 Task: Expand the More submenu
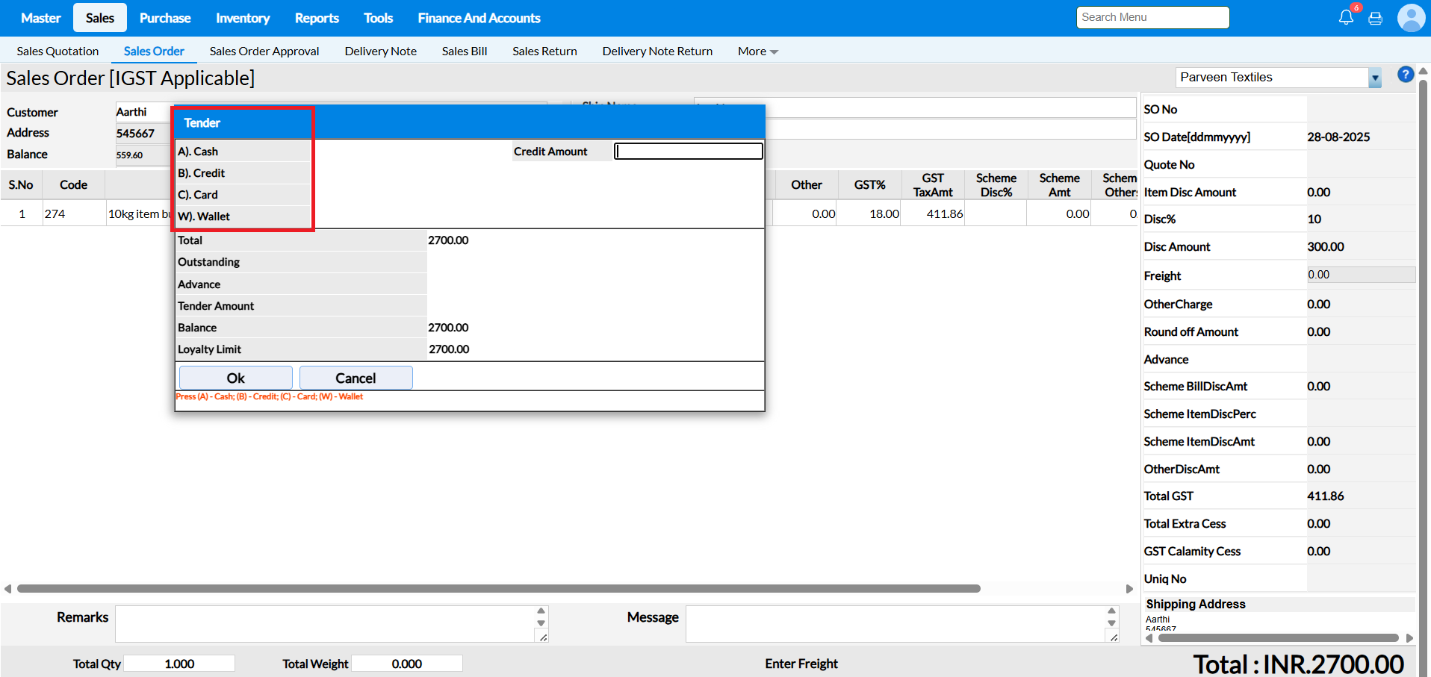point(757,52)
